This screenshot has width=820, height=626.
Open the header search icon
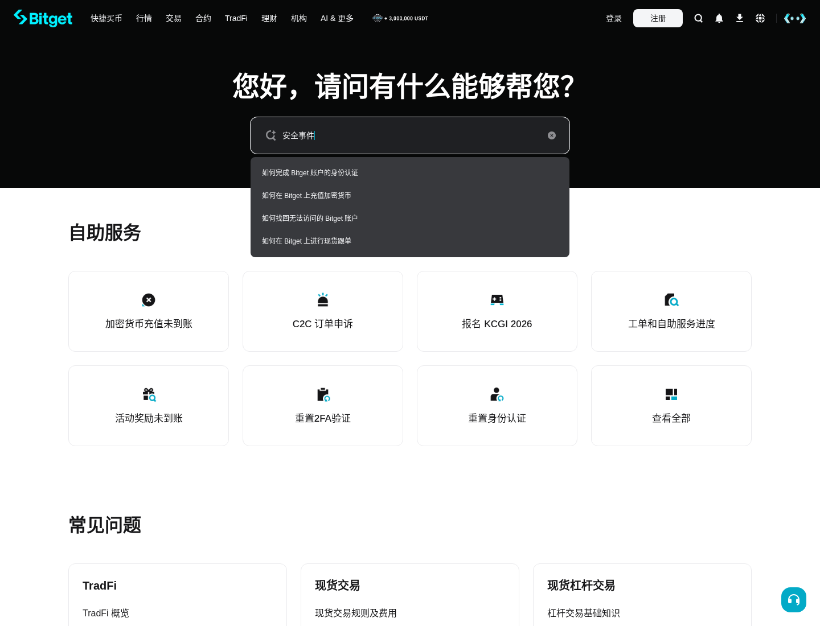coord(699,18)
